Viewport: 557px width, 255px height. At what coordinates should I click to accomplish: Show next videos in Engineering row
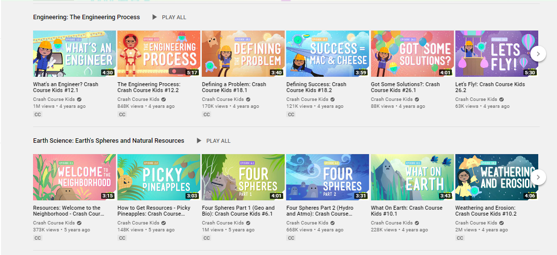(x=538, y=54)
